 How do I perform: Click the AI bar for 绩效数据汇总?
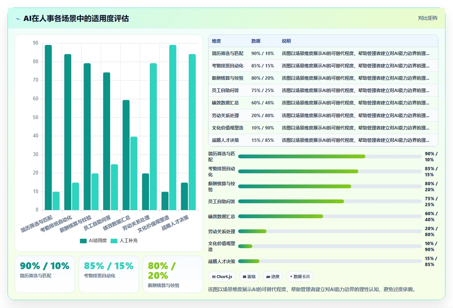click(x=126, y=155)
